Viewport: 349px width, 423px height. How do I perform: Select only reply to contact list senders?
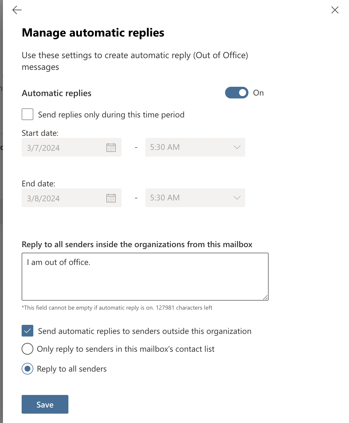[x=27, y=349]
